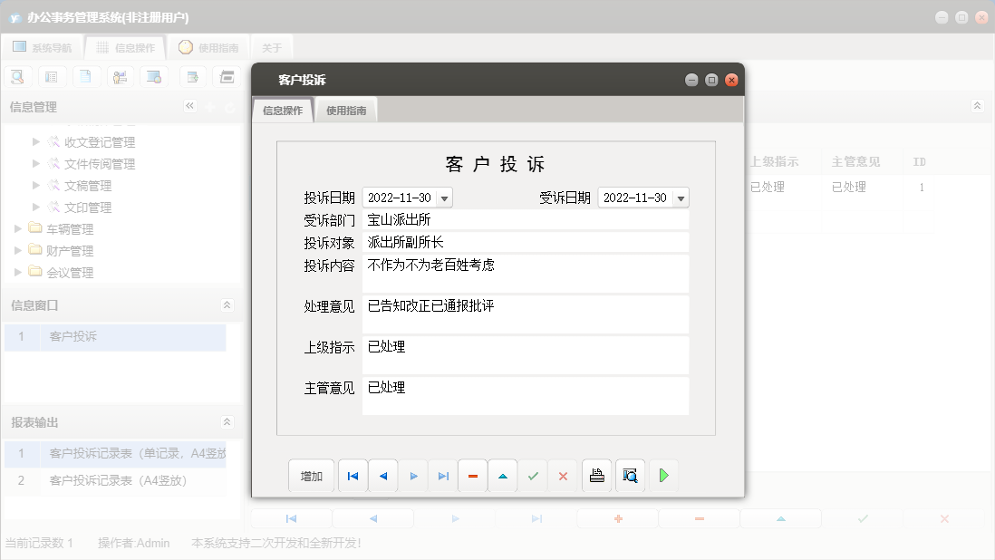Screen dimensions: 995x560
Task: Jump to the first record using the navigator
Action: [x=353, y=475]
